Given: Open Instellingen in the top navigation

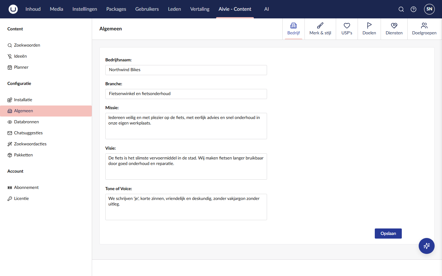Looking at the screenshot, I should (85, 9).
